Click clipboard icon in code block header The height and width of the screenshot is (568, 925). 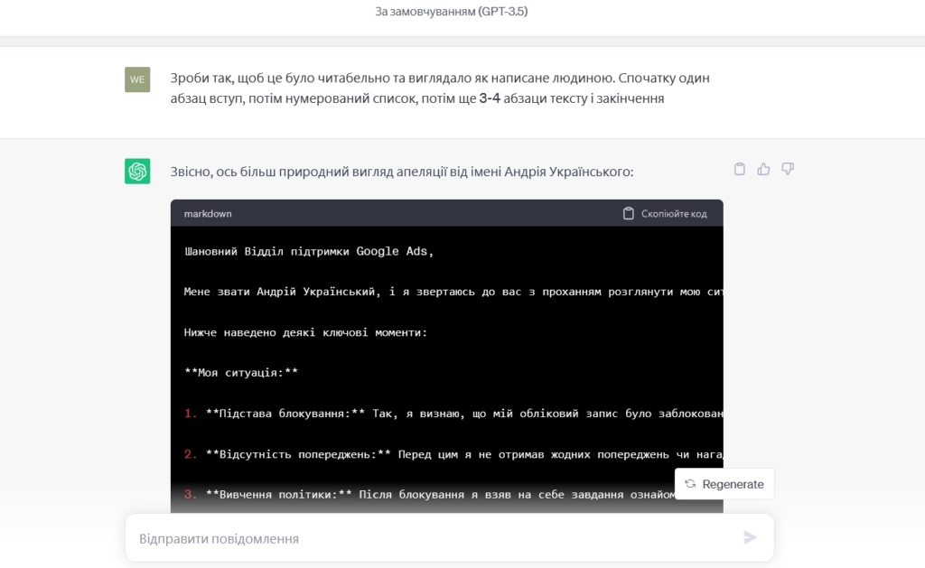click(629, 214)
